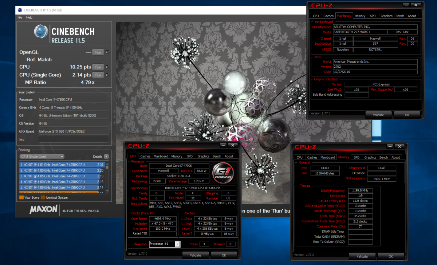This screenshot has width=437, height=265.
Task: Select ranking row 5 at 4.09 GHz
Action: tap(62, 187)
